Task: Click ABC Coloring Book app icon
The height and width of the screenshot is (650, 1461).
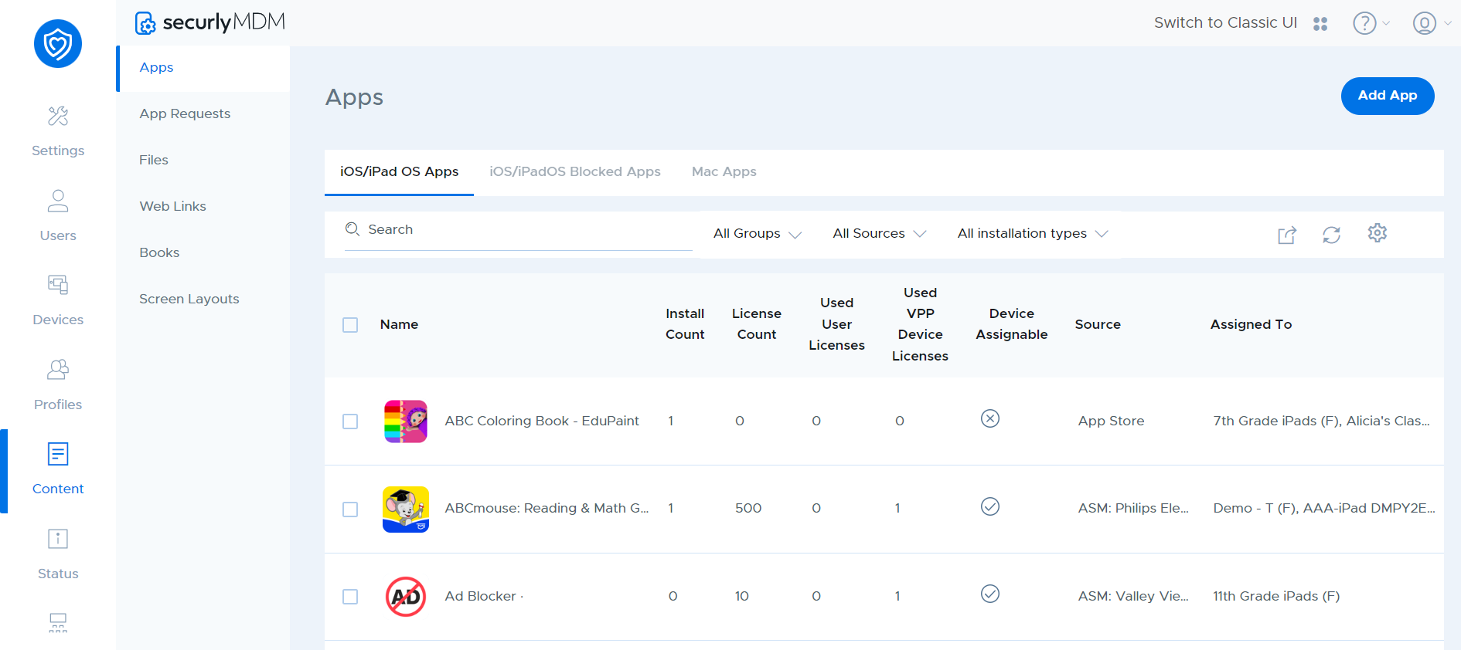Action: pyautogui.click(x=406, y=421)
